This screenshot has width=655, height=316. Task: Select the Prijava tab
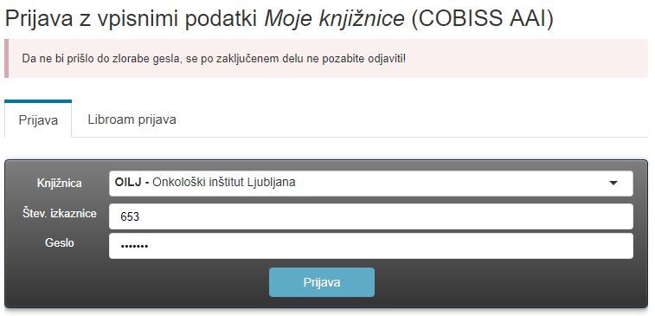[38, 119]
